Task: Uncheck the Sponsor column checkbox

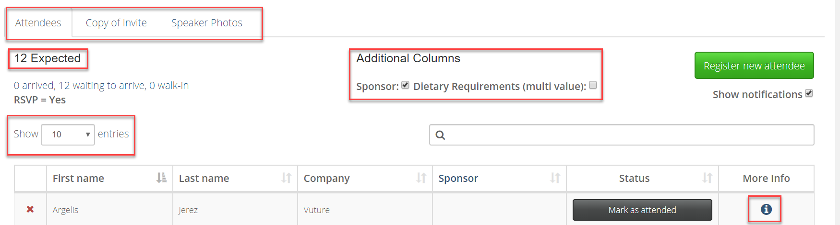Action: 406,85
